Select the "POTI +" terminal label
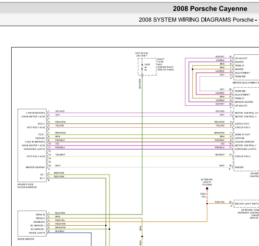The width and height of the screenshot is (259, 246). (41, 124)
